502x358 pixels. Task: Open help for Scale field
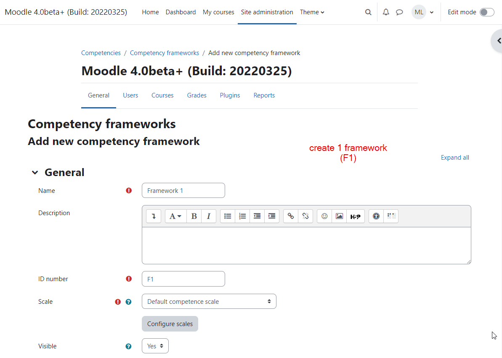128,302
